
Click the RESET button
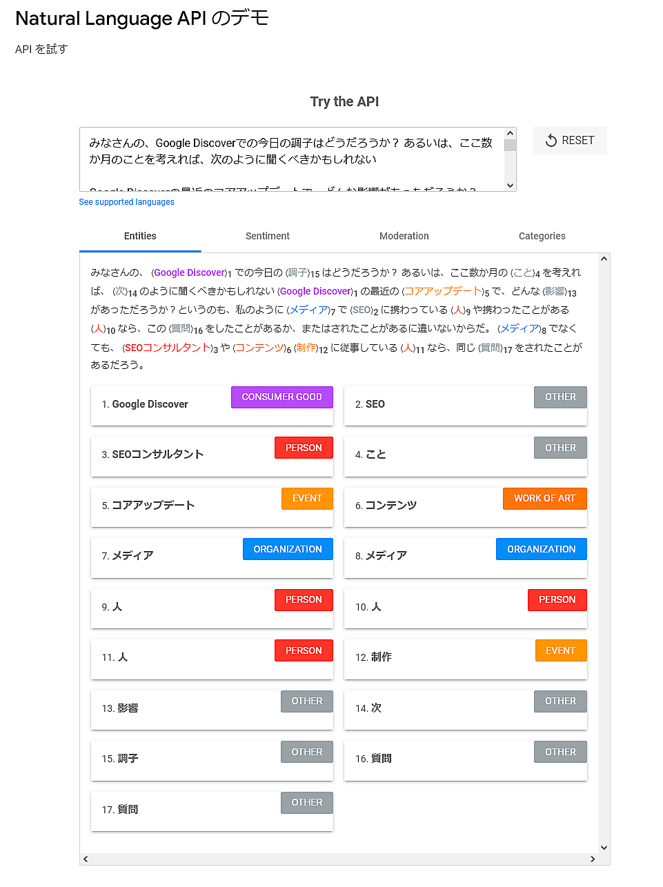click(x=570, y=141)
